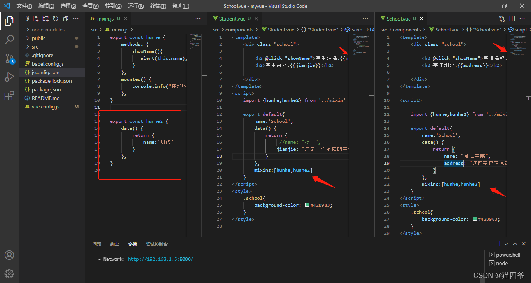Open changes compare icon in School.vue group
Viewport: 531px width, 283px height.
pos(502,19)
